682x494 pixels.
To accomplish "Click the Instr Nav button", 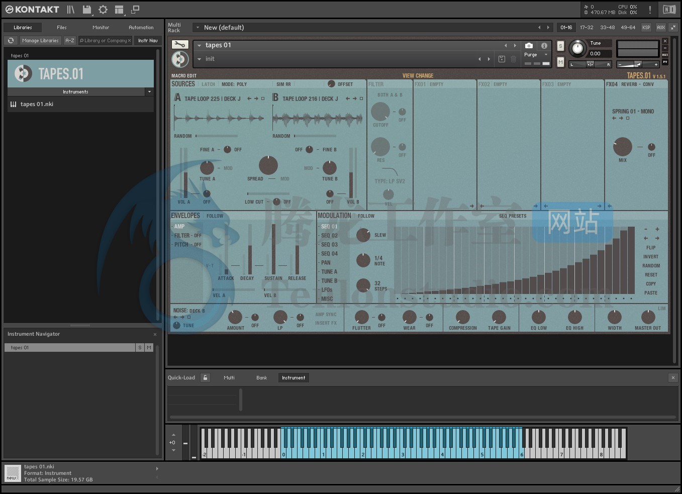I will click(x=148, y=41).
